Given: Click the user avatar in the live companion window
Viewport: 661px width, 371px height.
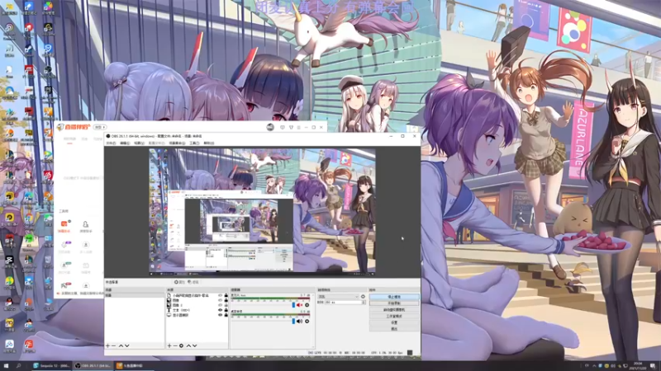Looking at the screenshot, I should click(270, 127).
